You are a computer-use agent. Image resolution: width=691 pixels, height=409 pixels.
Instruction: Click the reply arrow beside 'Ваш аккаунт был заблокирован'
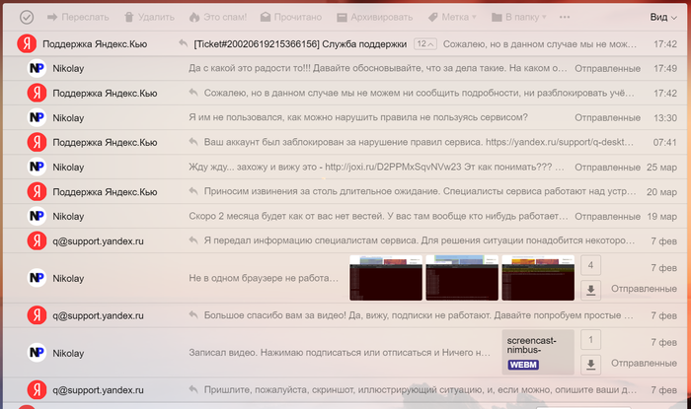193,142
